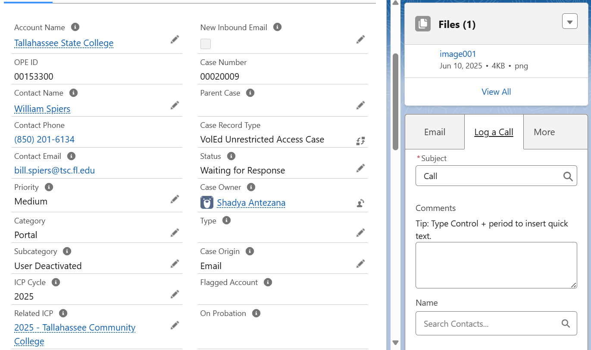
Task: Click pencil icon to edit Status
Action: tap(361, 168)
